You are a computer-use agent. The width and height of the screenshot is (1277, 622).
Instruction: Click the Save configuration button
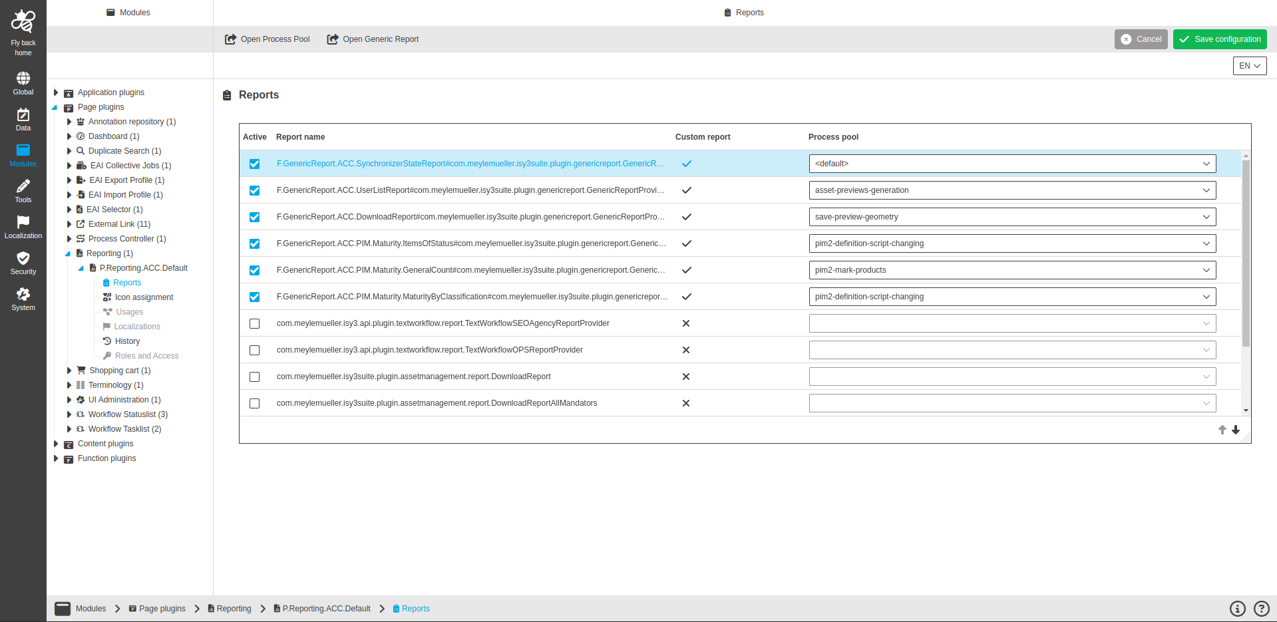point(1219,39)
